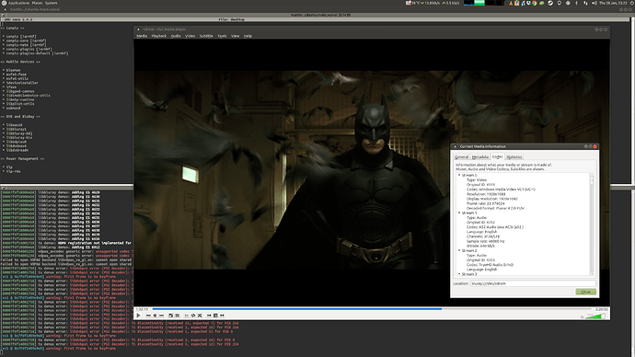Switch to Metadata tab in Media Information

479,157
